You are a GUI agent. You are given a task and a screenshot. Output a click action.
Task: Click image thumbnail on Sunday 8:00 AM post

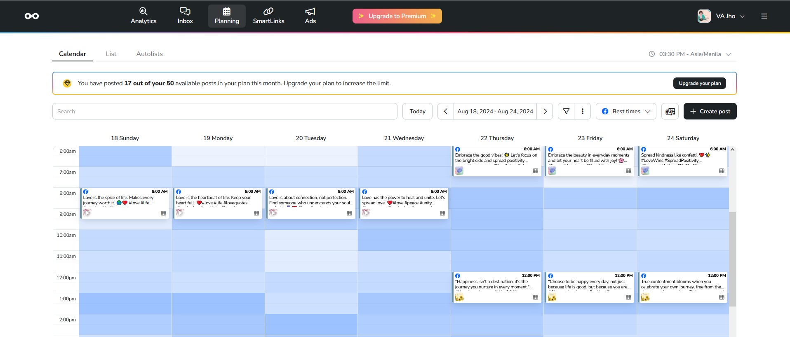(x=87, y=213)
